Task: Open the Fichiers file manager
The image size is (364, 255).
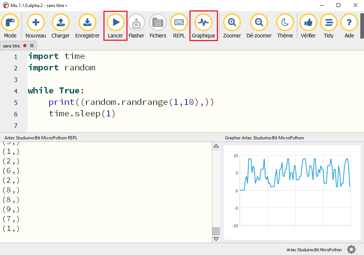Action: point(158,26)
